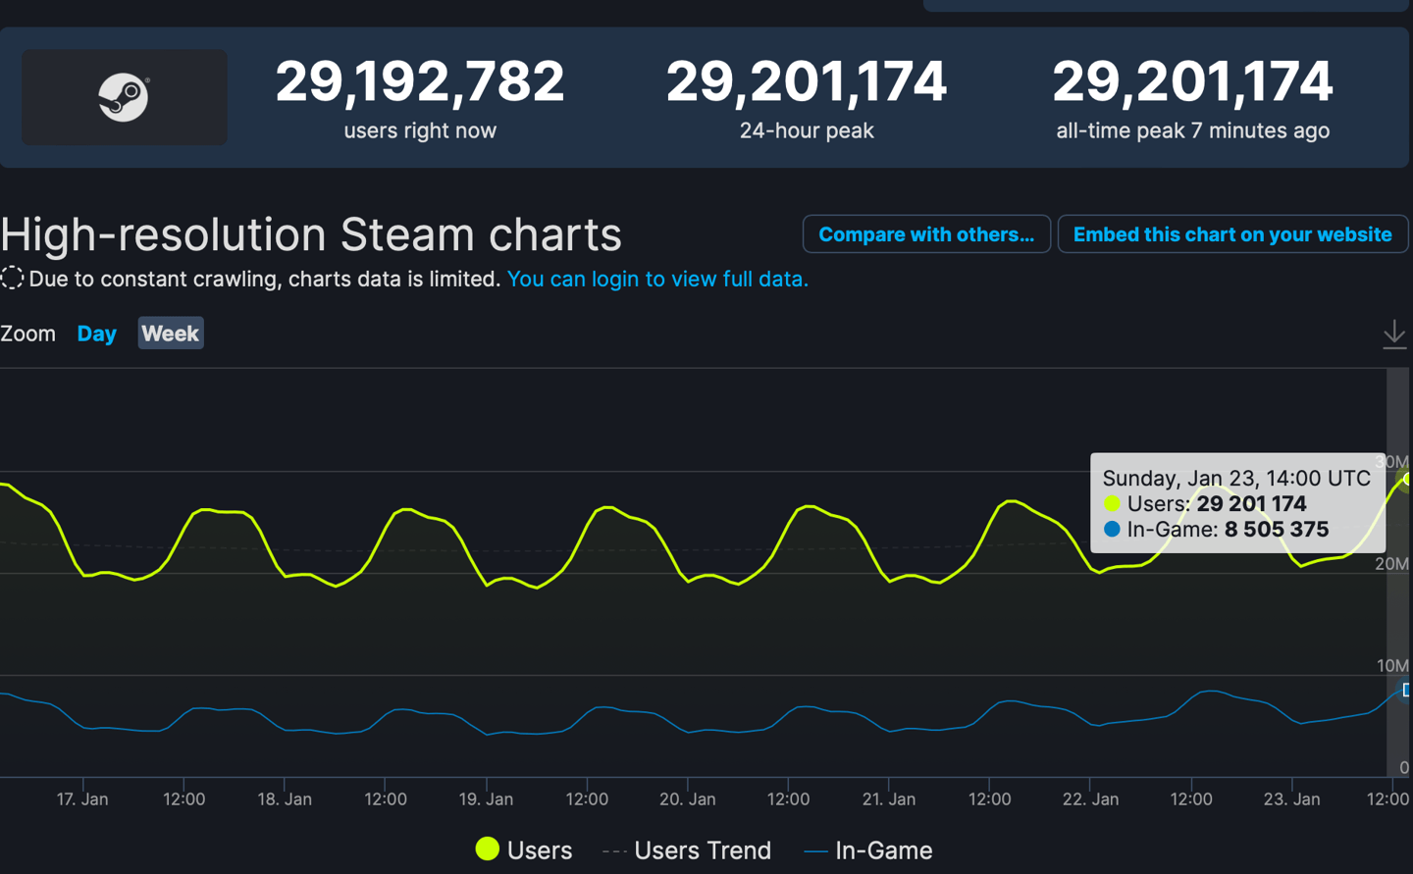Viewport: 1413px width, 874px height.
Task: Click the chart download icon
Action: point(1394,334)
